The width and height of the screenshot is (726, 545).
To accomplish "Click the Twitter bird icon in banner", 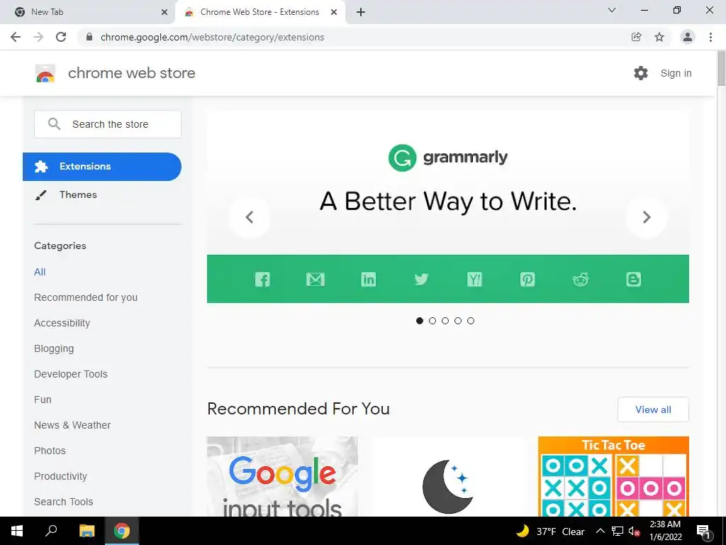I will click(x=421, y=279).
